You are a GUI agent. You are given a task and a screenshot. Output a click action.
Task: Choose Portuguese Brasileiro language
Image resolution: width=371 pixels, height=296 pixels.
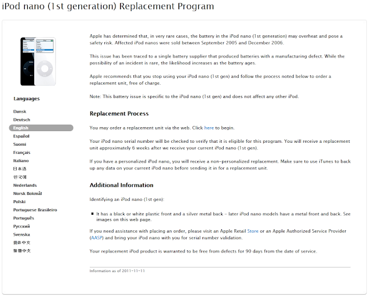point(35,210)
